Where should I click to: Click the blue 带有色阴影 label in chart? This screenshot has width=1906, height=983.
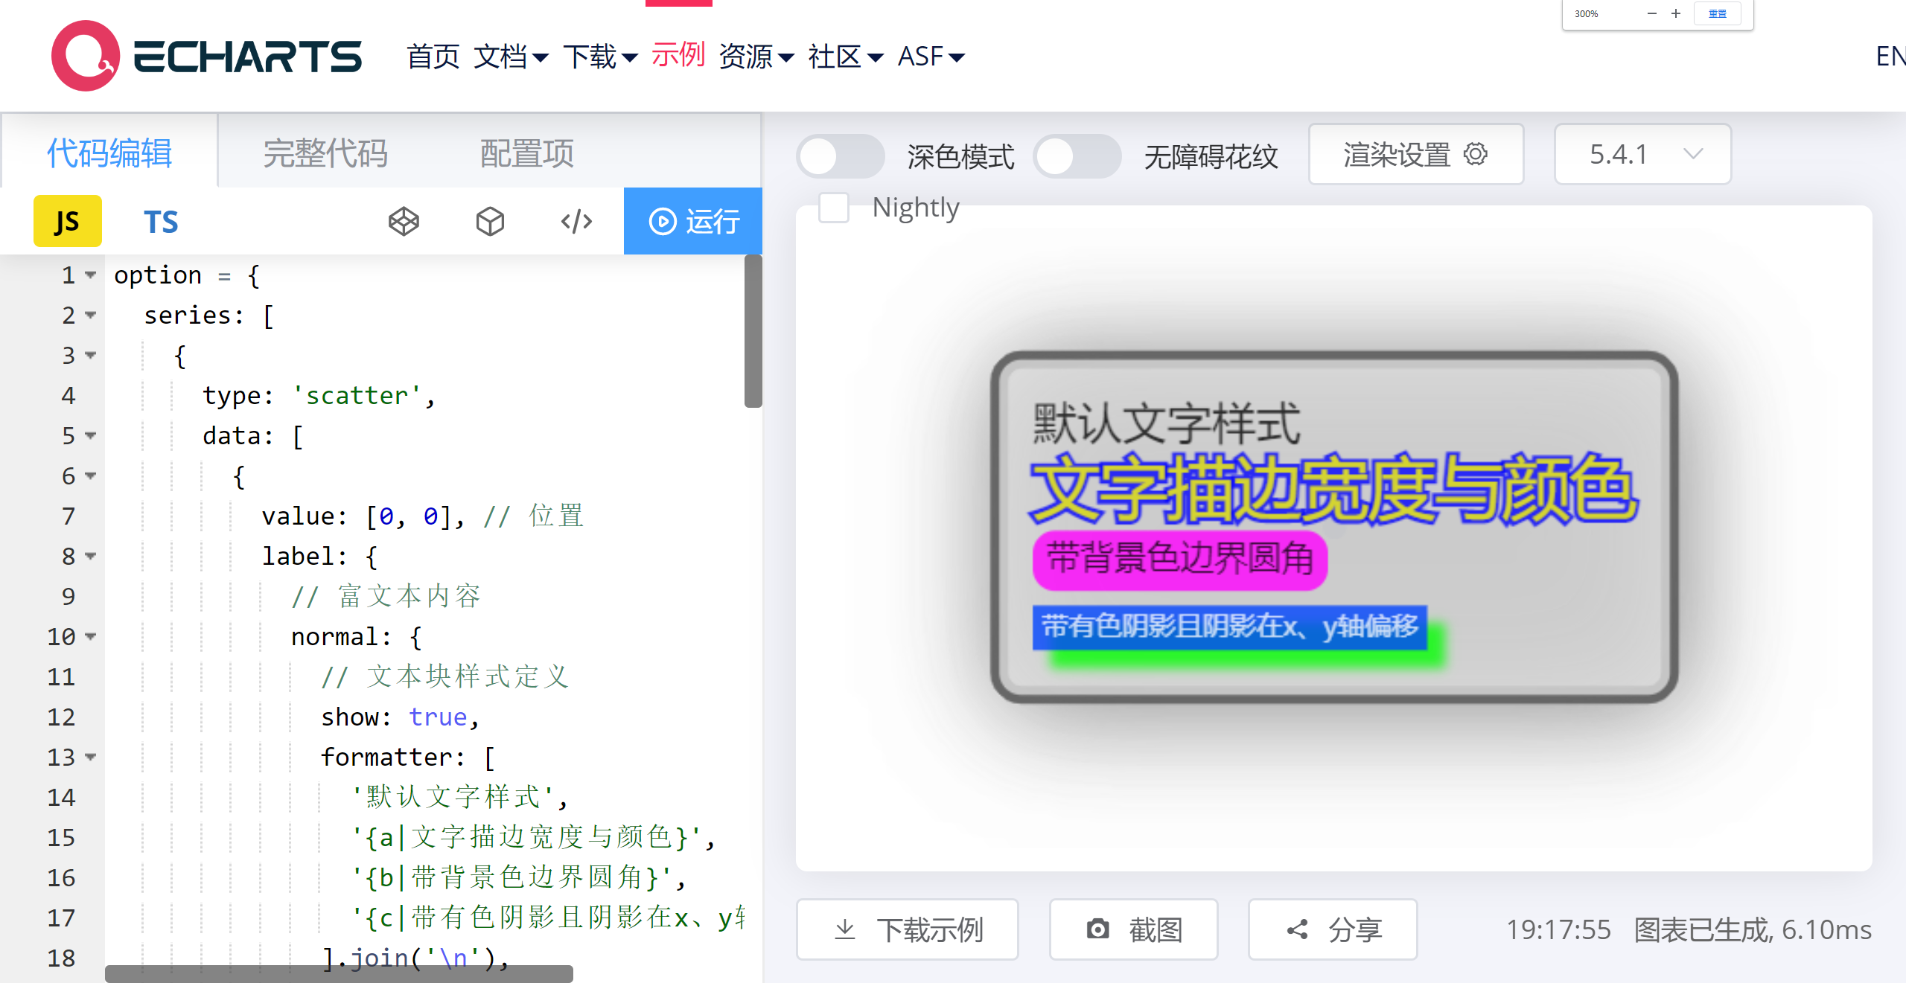[x=1229, y=627]
